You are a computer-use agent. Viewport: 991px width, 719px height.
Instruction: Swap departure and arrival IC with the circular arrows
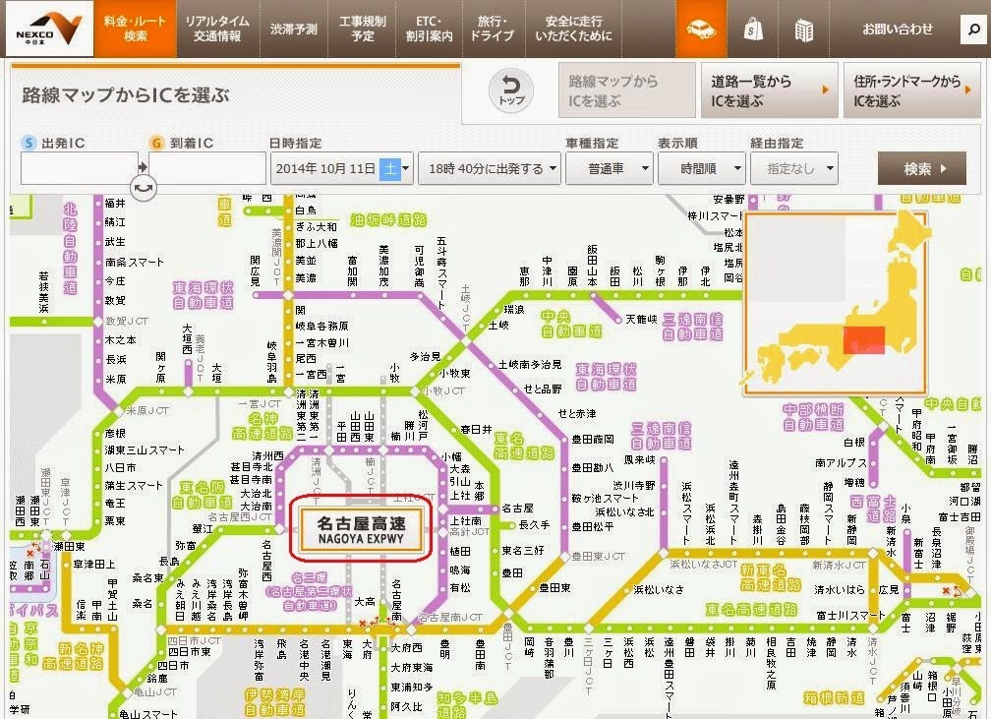144,187
